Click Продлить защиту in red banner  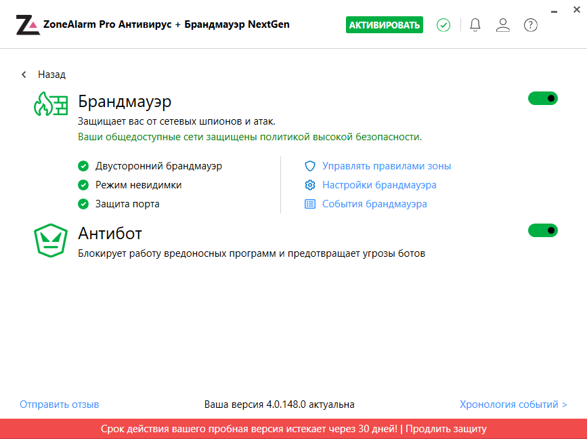pyautogui.click(x=446, y=429)
